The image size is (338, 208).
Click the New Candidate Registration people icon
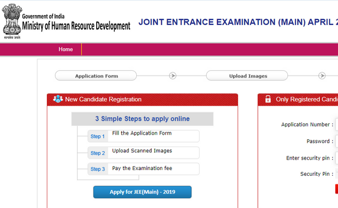58,99
